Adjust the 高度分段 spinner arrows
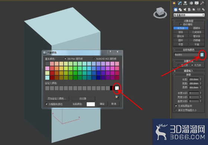Image resolution: width=208 pixels, height=145 pixels. 201,101
